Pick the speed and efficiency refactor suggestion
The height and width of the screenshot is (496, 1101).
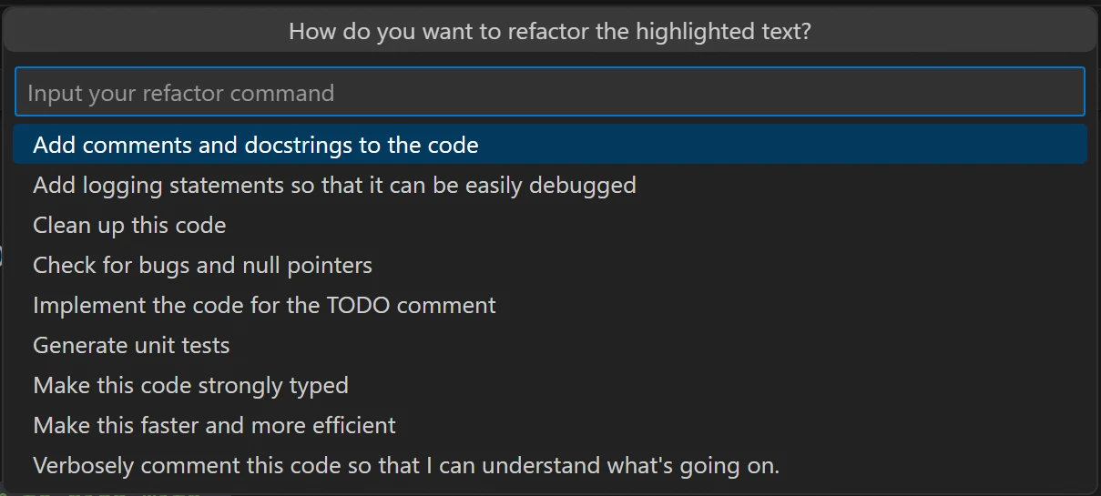214,425
